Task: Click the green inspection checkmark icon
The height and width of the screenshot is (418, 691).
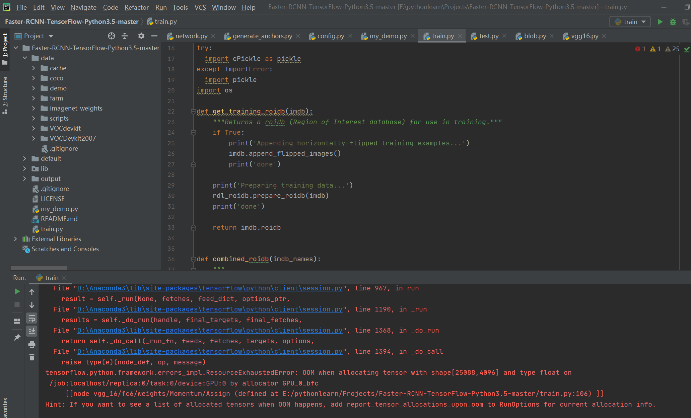Action: 687,49
